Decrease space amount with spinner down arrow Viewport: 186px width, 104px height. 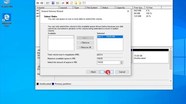click(121, 63)
